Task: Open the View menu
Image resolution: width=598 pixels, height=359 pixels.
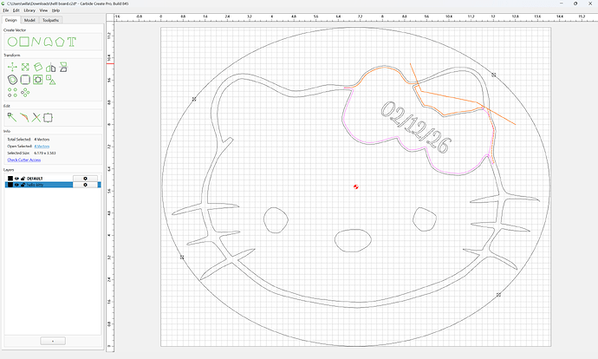Action: coord(43,10)
